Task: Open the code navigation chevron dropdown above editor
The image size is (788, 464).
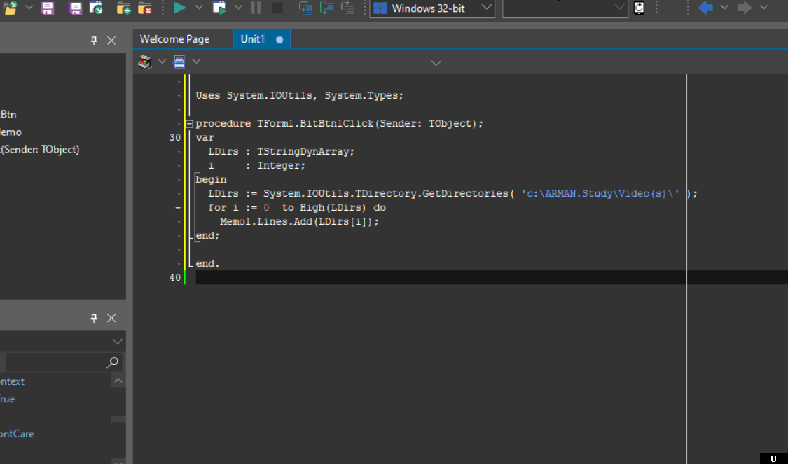Action: pyautogui.click(x=436, y=63)
